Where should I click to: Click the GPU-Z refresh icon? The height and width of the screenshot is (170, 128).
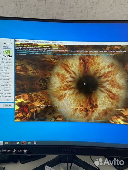click(9, 43)
